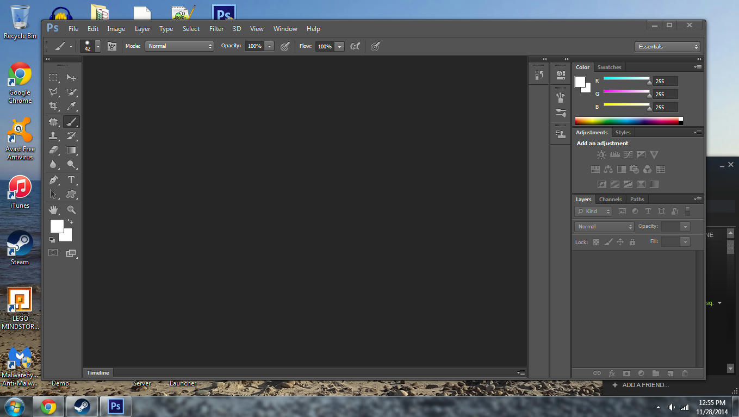Open the brush blending Mode dropdown
The width and height of the screenshot is (739, 417).
click(x=179, y=46)
